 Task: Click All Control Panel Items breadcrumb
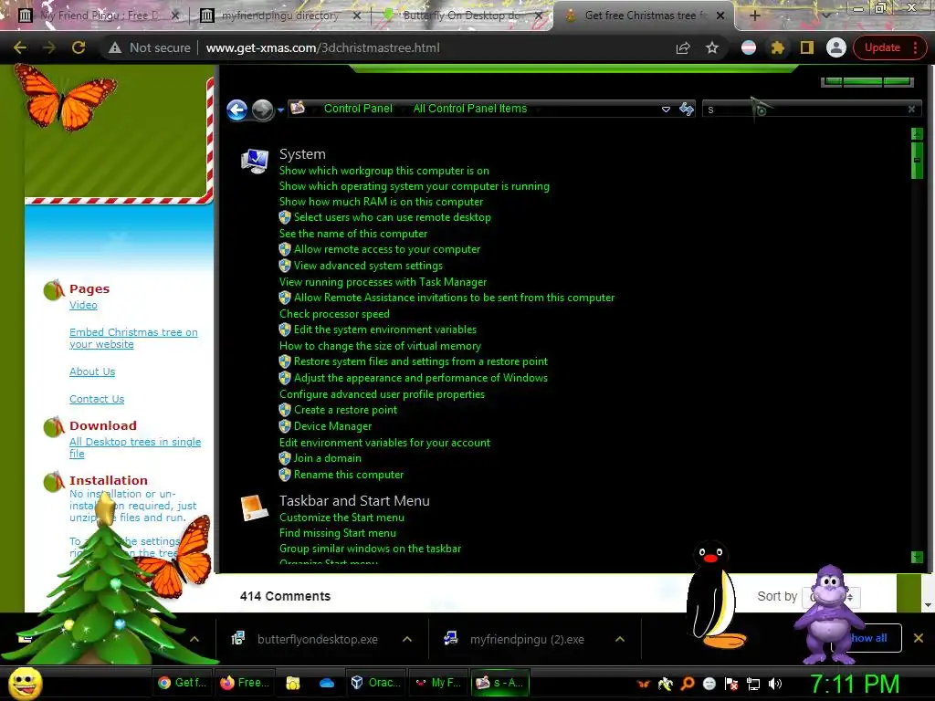(470, 109)
